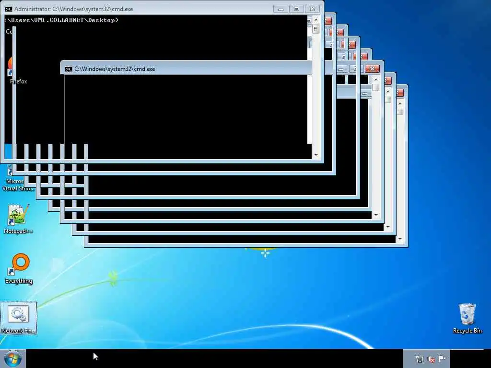The width and height of the screenshot is (491, 368).
Task: Click scroll-down arrow in Administrator cmd window
Action: coord(316,155)
